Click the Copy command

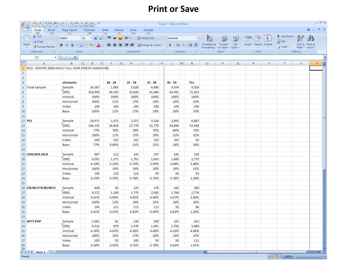(x=38, y=42)
